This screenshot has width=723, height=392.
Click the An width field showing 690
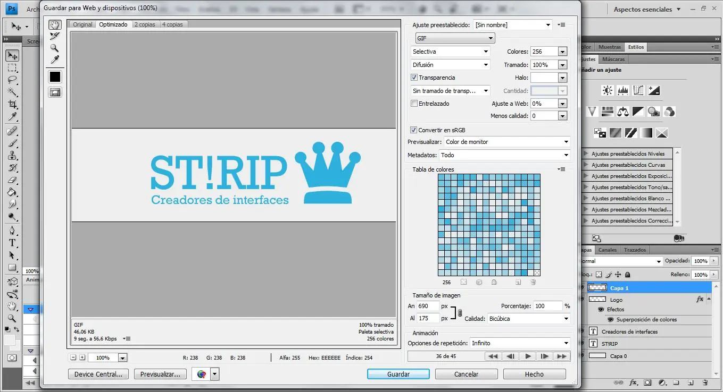point(428,306)
